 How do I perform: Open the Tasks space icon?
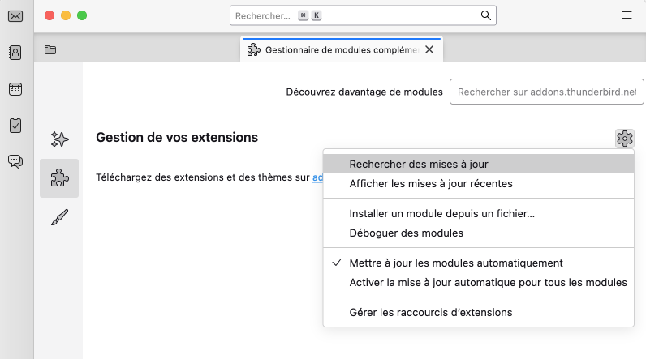[15, 125]
